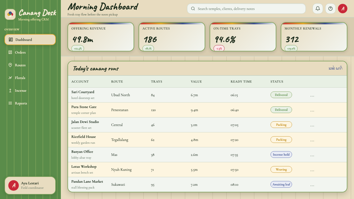Select Pura Stone Gate account name
This screenshot has height=199, width=354.
coord(84,107)
